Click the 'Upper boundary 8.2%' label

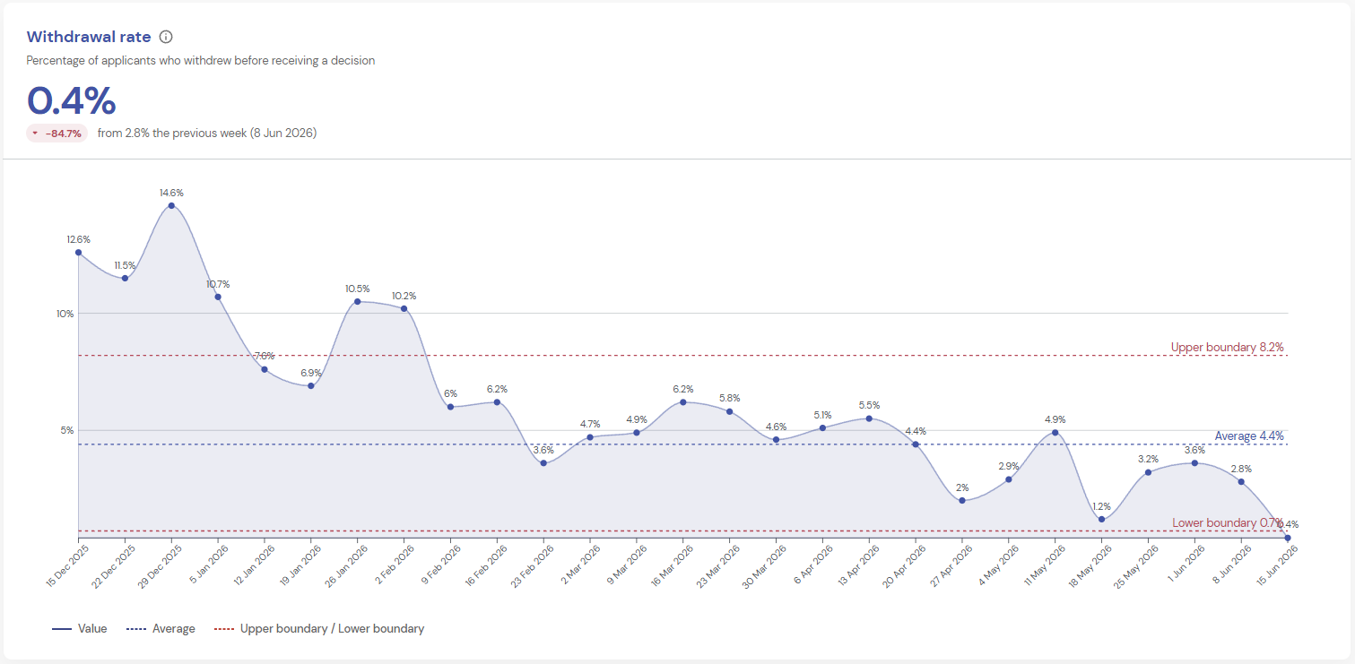tap(1228, 347)
